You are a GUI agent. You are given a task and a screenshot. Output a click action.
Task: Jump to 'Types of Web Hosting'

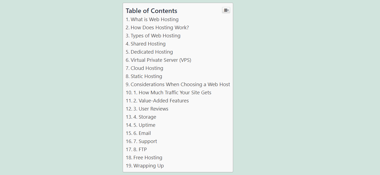click(156, 35)
